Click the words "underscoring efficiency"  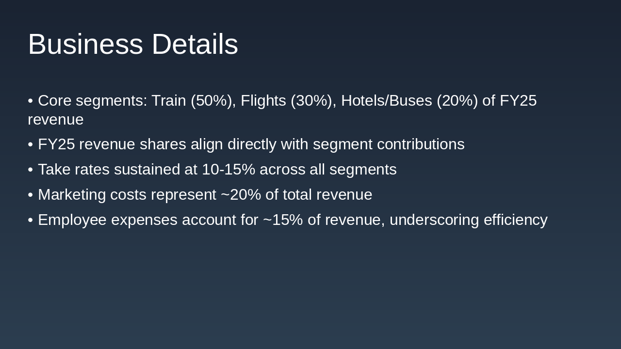click(x=468, y=220)
